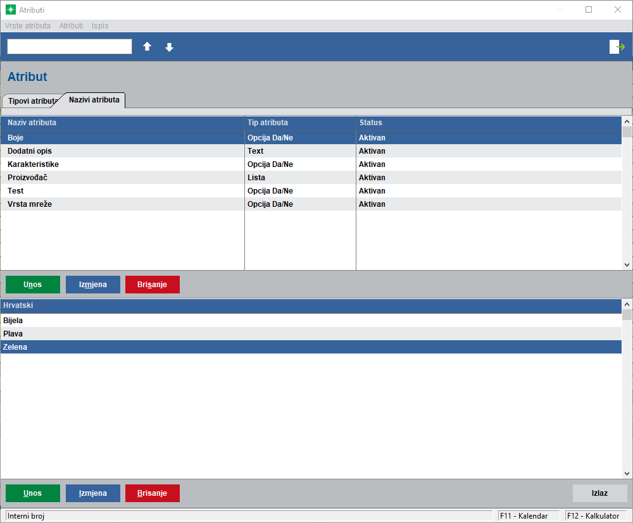Click the down arrow icon in toolbar
Viewport: 633px width, 523px height.
tap(169, 47)
